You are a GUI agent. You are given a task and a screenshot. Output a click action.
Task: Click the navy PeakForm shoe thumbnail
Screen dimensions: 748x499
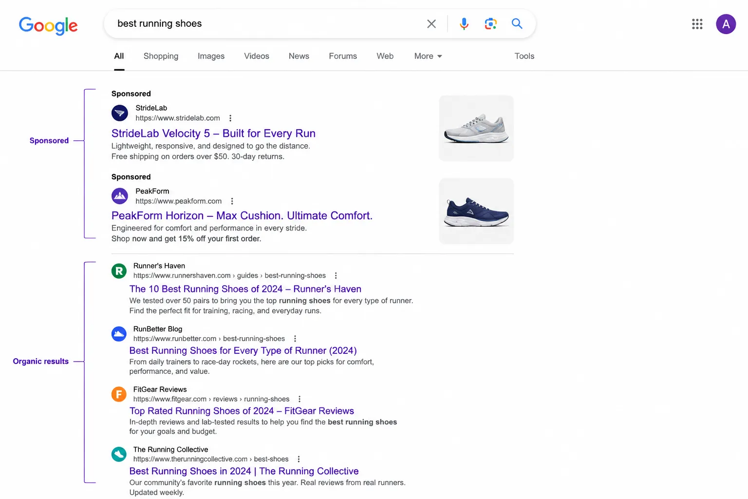click(x=476, y=211)
